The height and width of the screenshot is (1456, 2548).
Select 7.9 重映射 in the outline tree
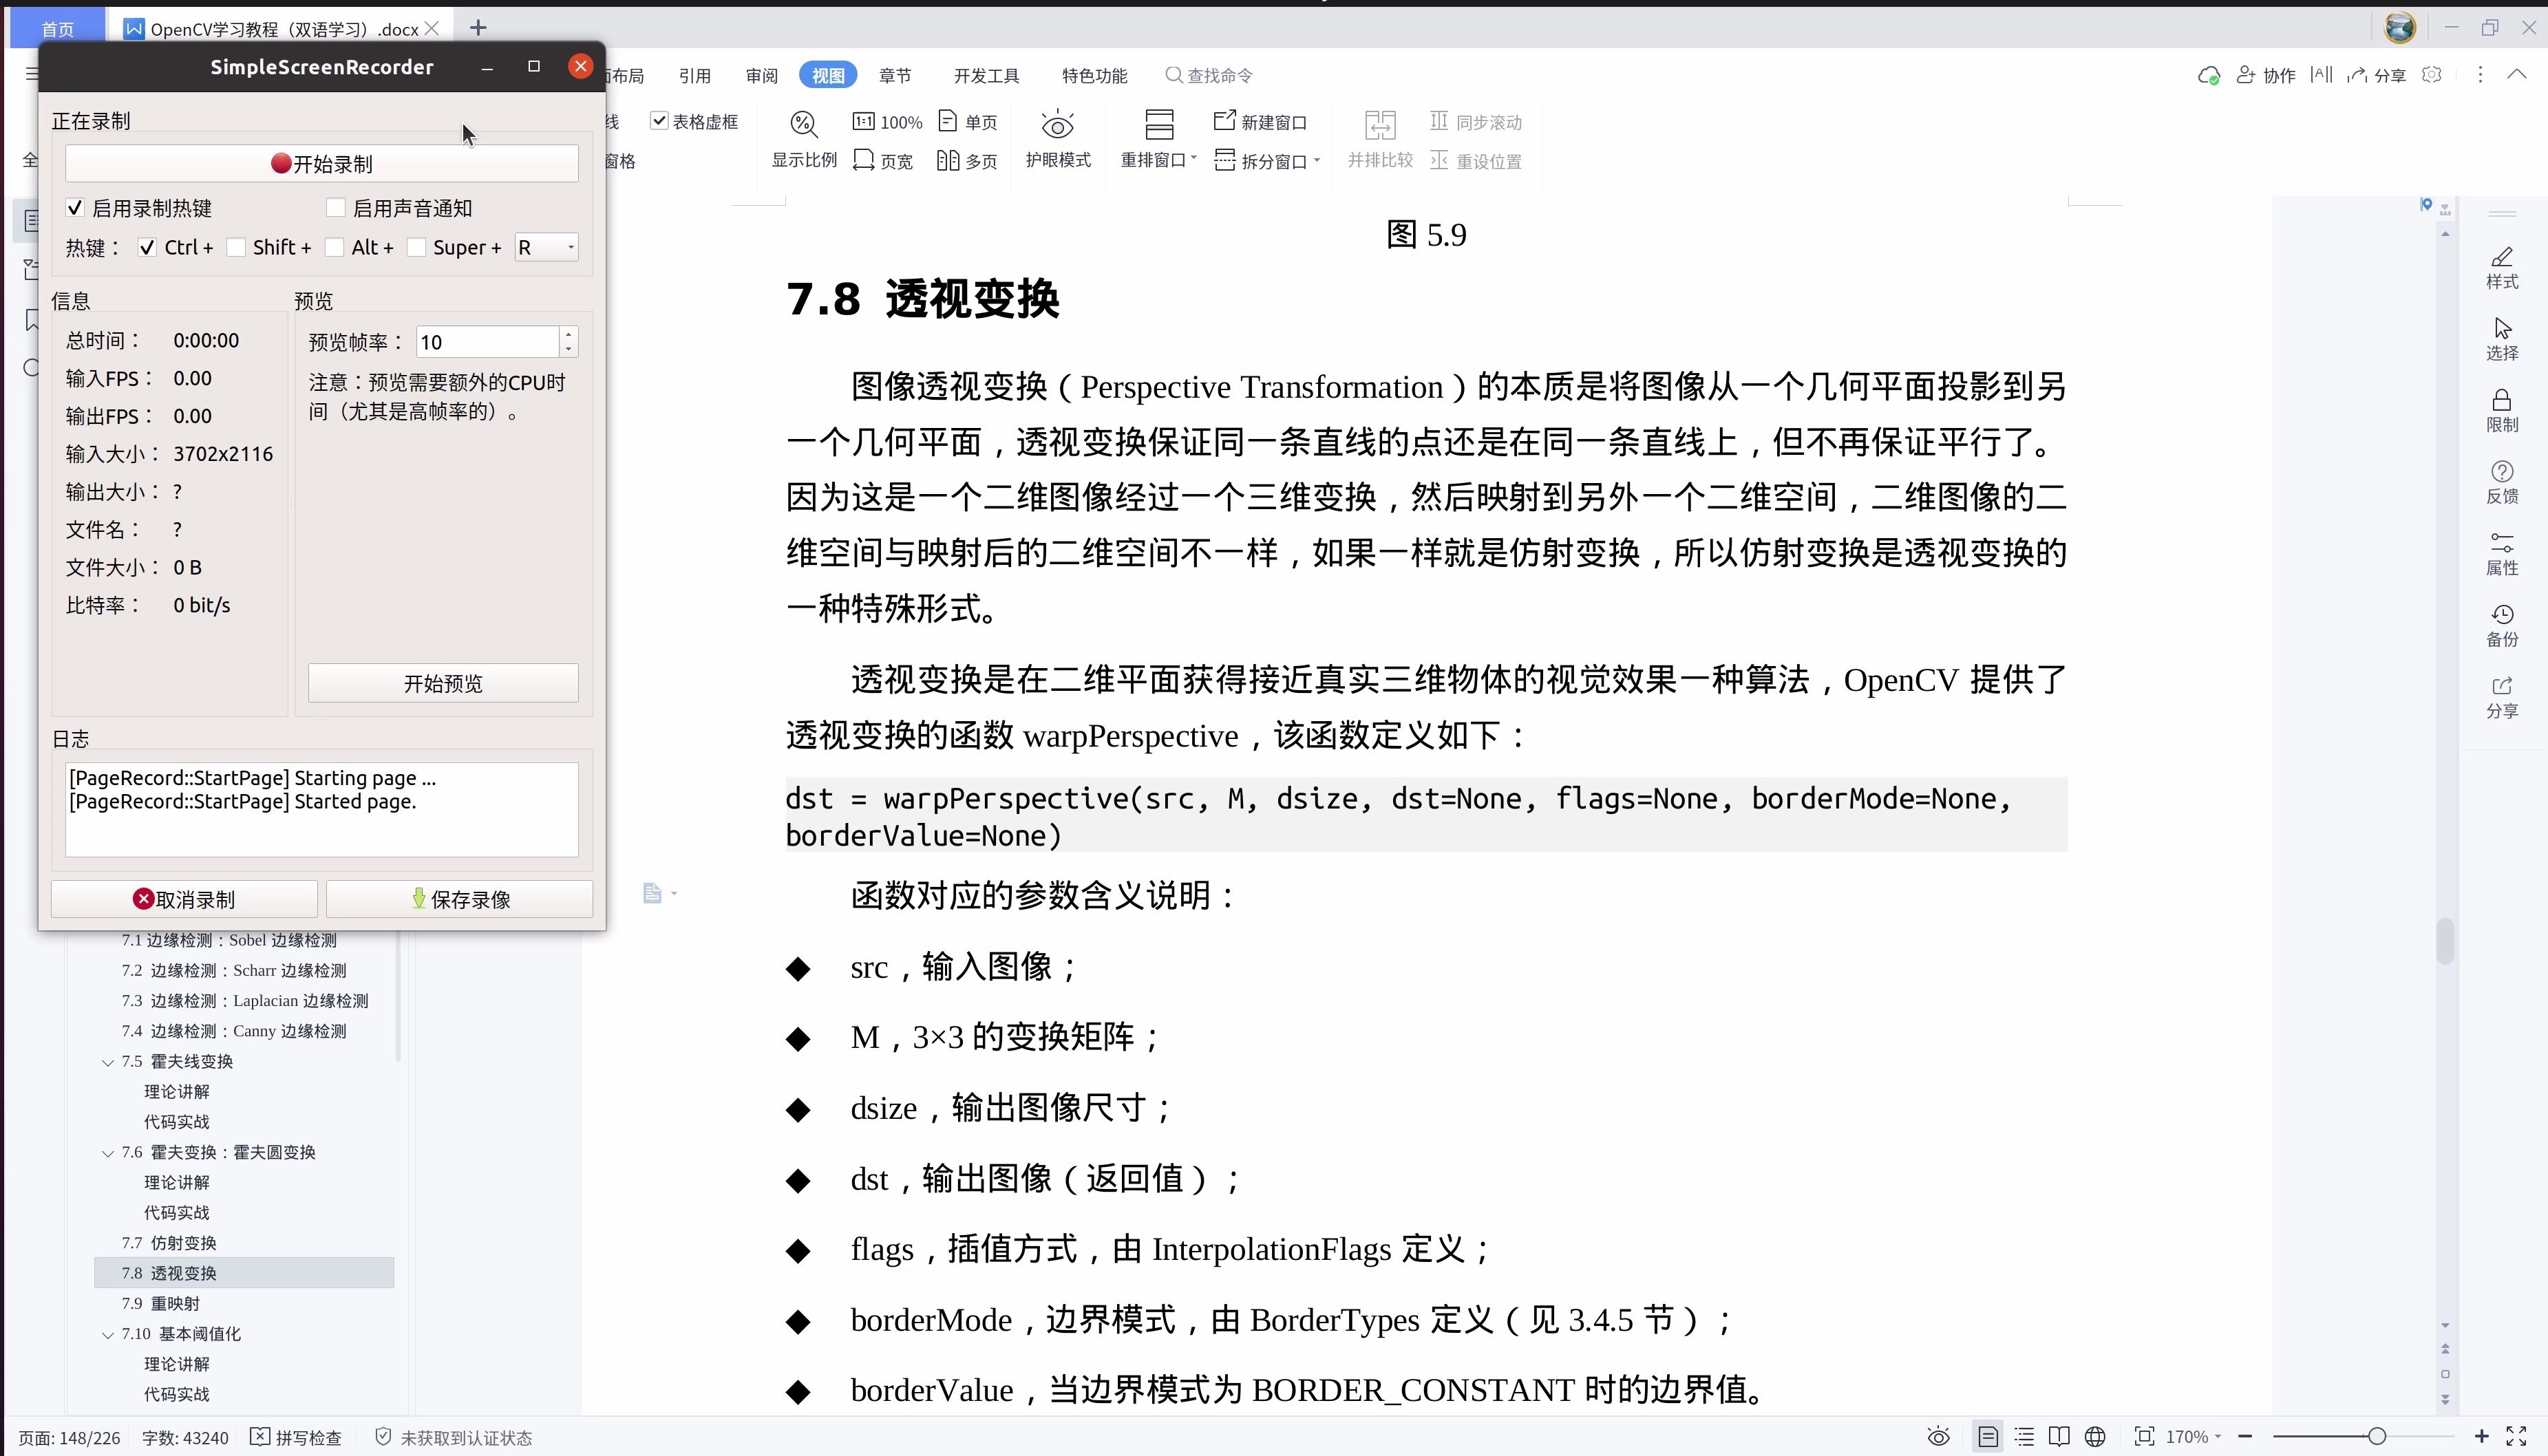[x=160, y=1303]
